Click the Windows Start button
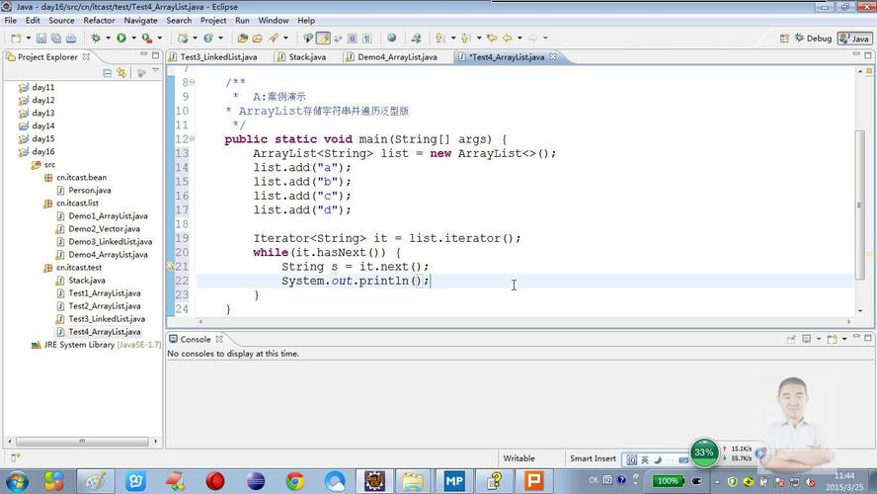The width and height of the screenshot is (877, 494). (x=17, y=481)
